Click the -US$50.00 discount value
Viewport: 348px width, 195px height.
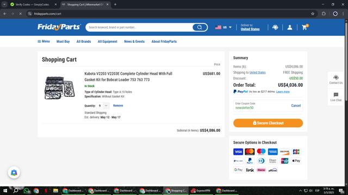click(x=296, y=78)
